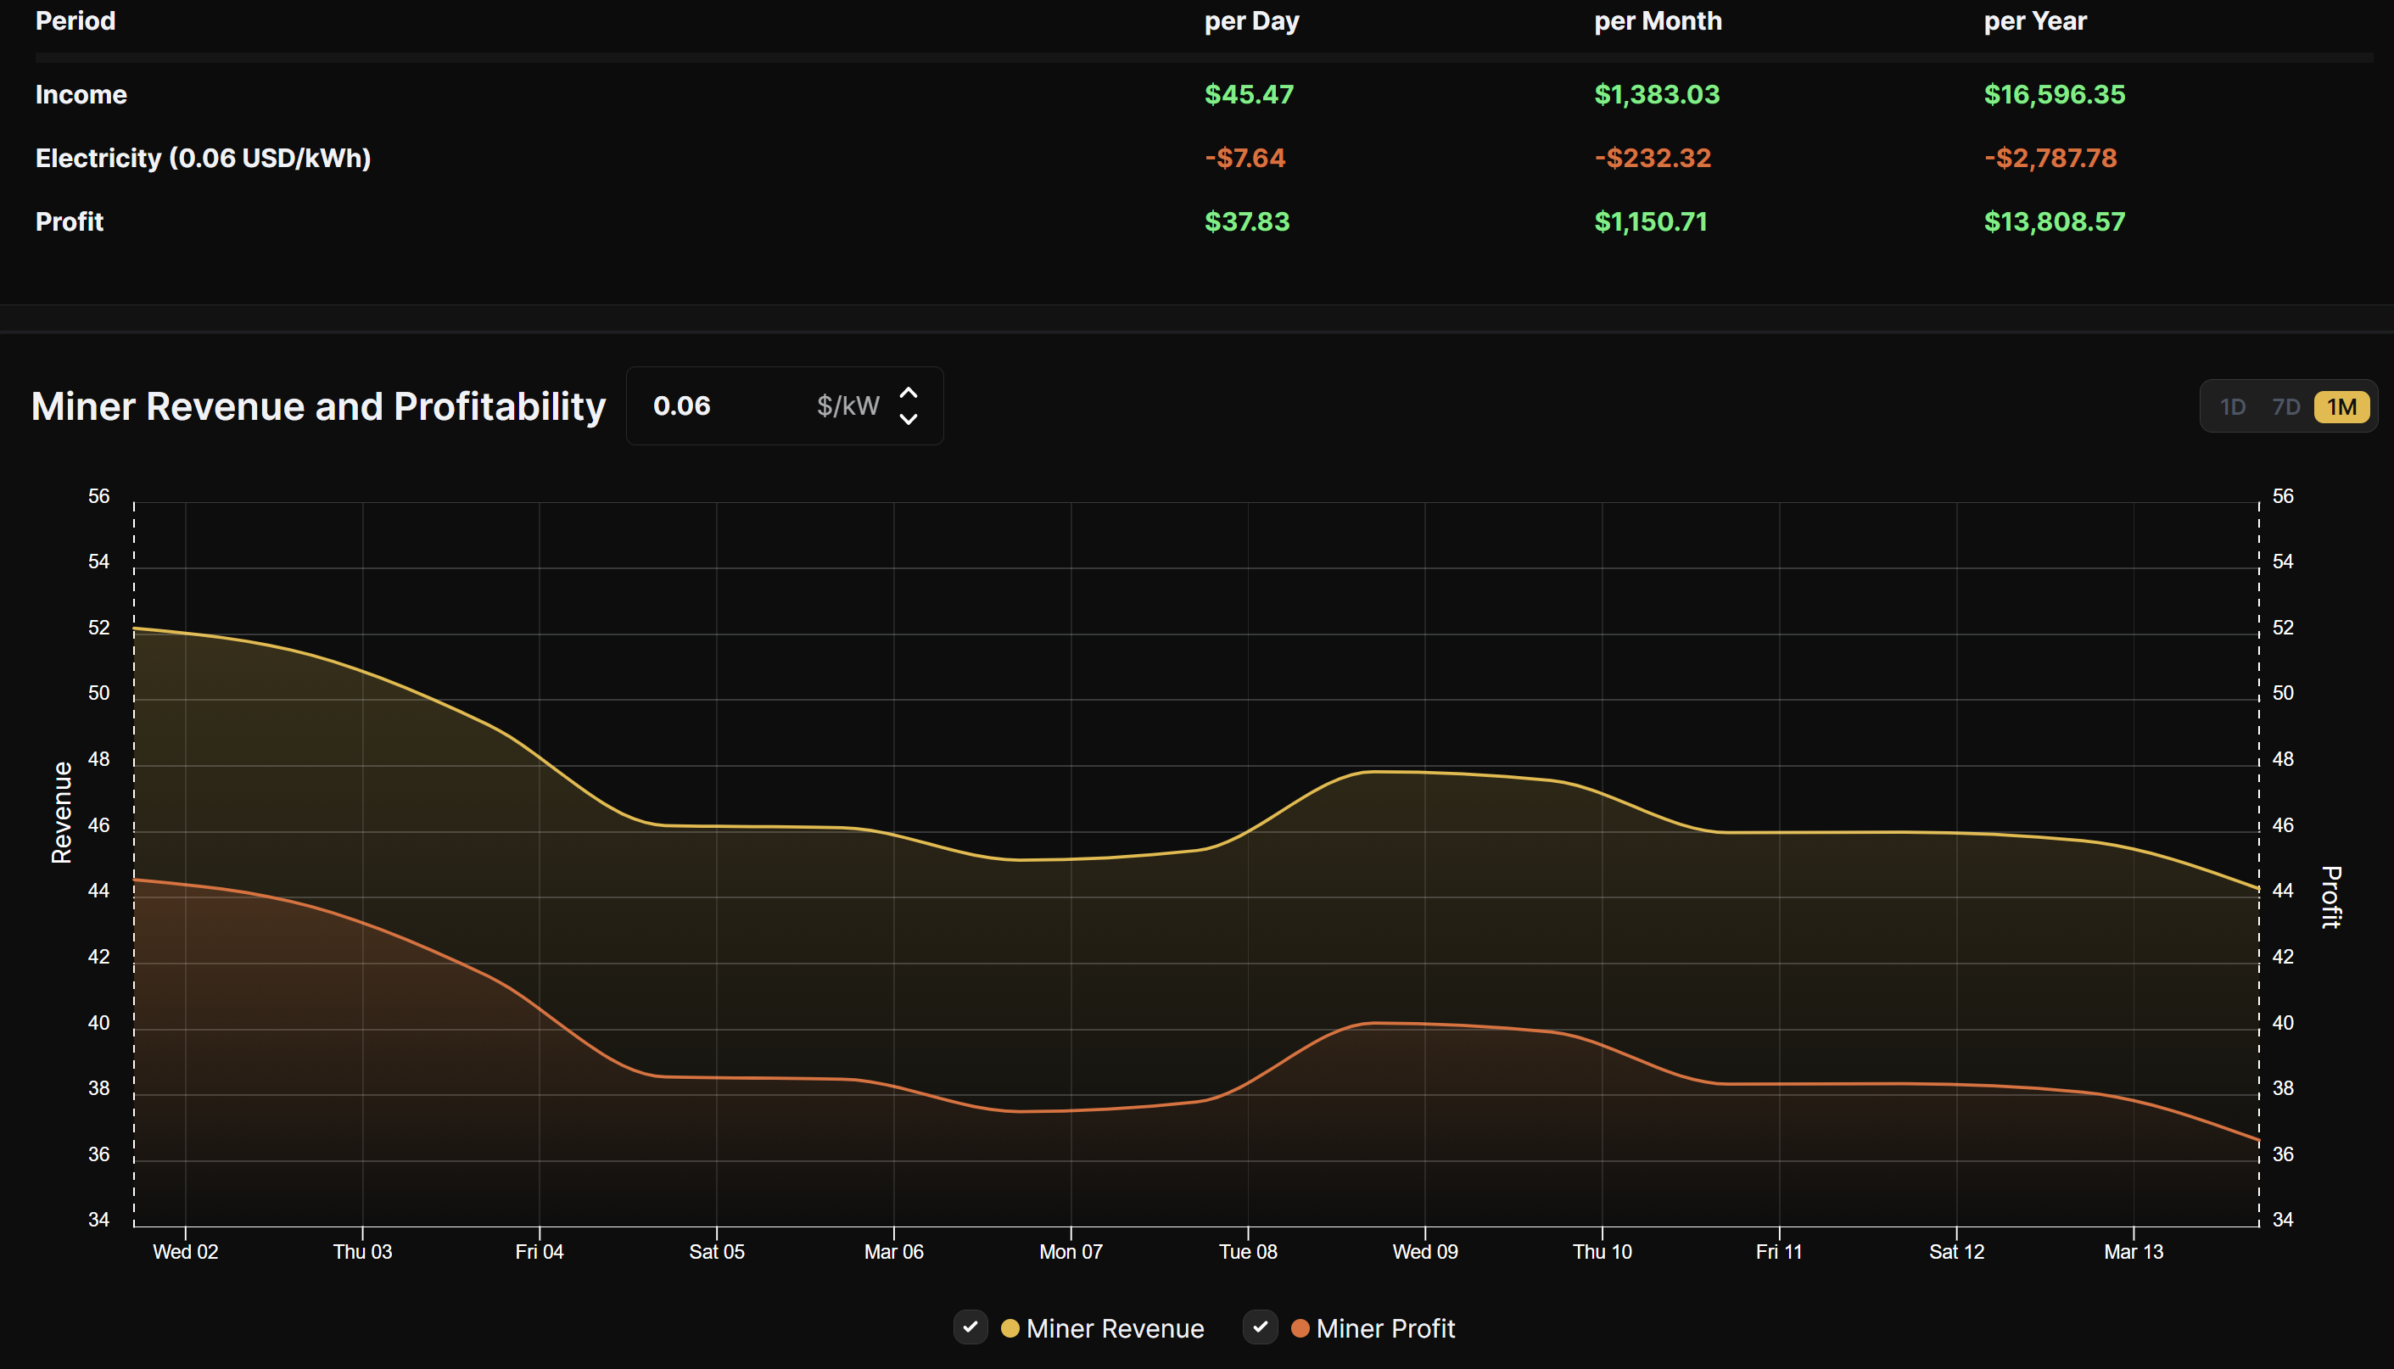Click the Fri 11 x-axis label
This screenshot has width=2394, height=1369.
[1779, 1251]
